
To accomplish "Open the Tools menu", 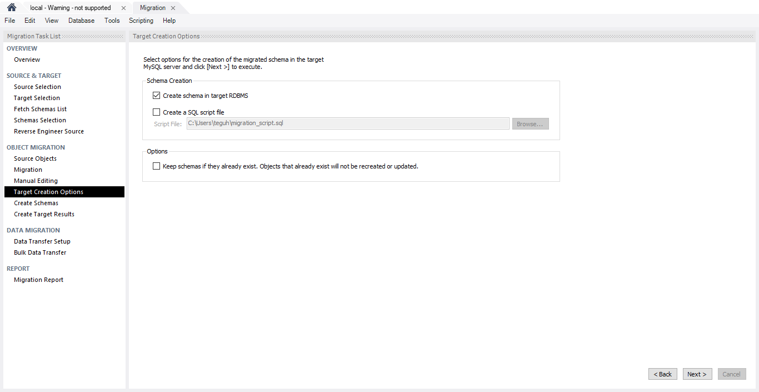I will point(112,21).
